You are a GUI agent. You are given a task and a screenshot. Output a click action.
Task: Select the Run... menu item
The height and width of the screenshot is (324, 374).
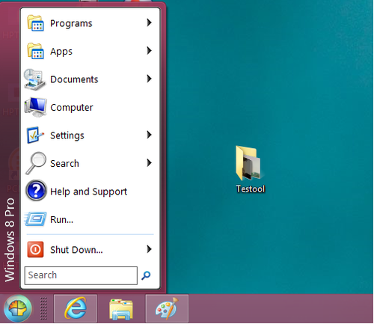[x=91, y=219]
